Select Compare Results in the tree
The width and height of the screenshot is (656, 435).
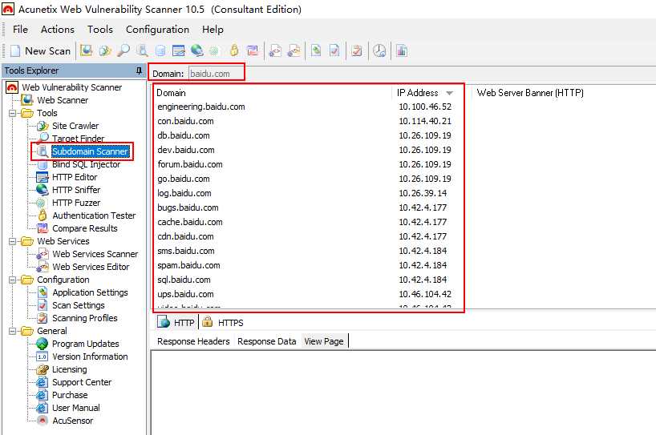click(x=85, y=228)
